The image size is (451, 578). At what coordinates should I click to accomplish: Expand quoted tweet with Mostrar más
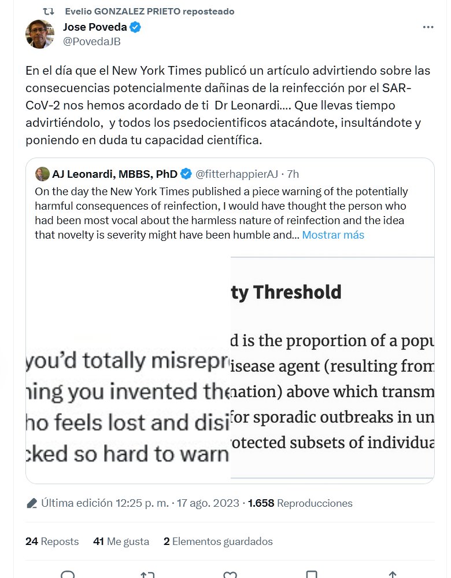[333, 235]
